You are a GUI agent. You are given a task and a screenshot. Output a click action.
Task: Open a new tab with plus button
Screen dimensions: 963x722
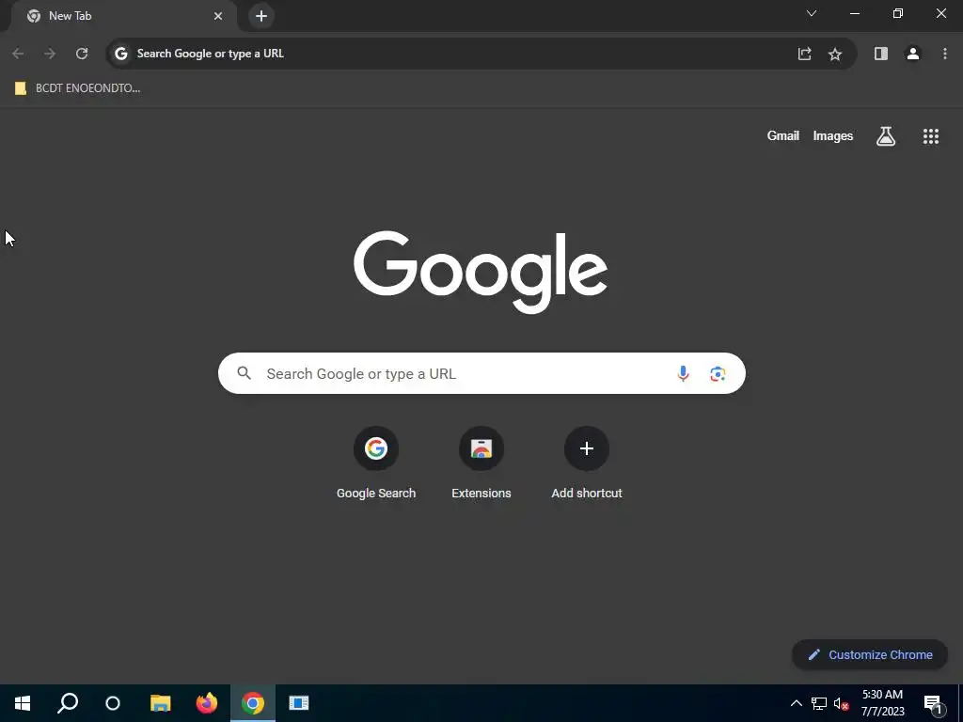[261, 16]
